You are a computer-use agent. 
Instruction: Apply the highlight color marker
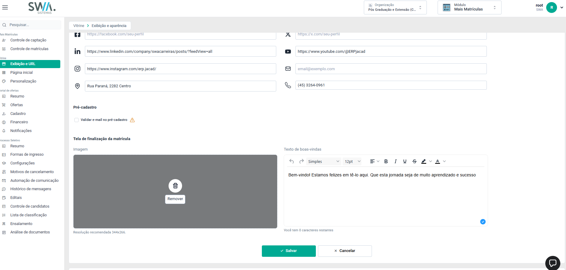click(424, 161)
